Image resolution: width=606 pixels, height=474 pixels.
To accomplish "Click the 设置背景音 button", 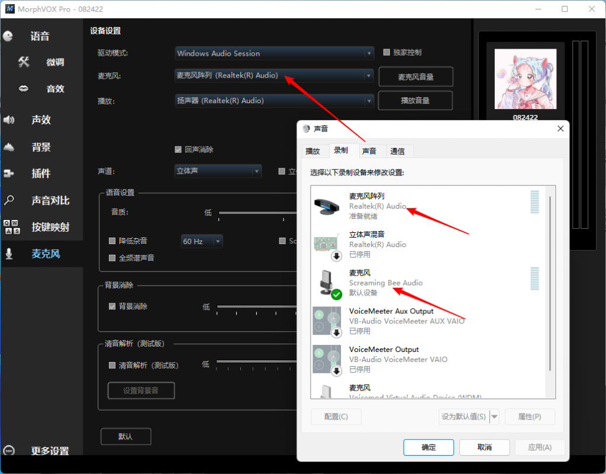I will click(x=141, y=390).
